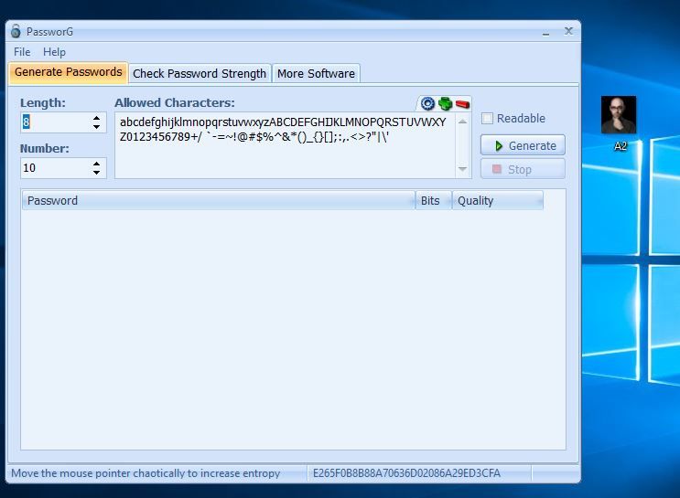Decrease the Length value with down arrow
This screenshot has height=498, width=680.
tap(97, 127)
